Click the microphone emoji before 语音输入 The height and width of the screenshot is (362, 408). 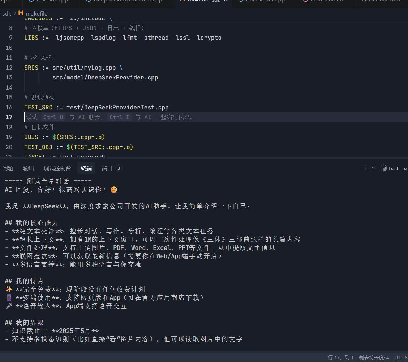[x=9, y=306]
